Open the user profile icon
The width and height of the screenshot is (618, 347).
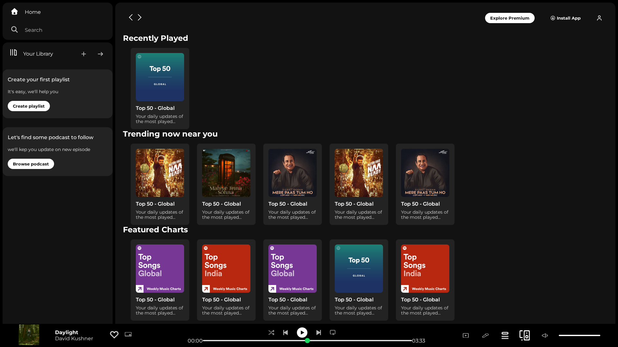[x=599, y=18]
